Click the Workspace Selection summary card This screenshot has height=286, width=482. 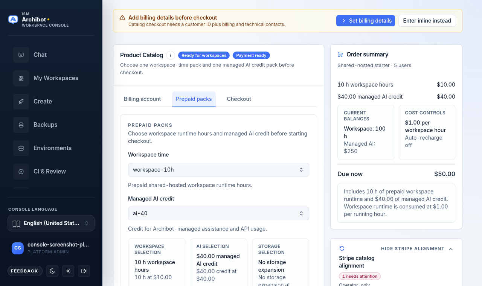coord(157,262)
